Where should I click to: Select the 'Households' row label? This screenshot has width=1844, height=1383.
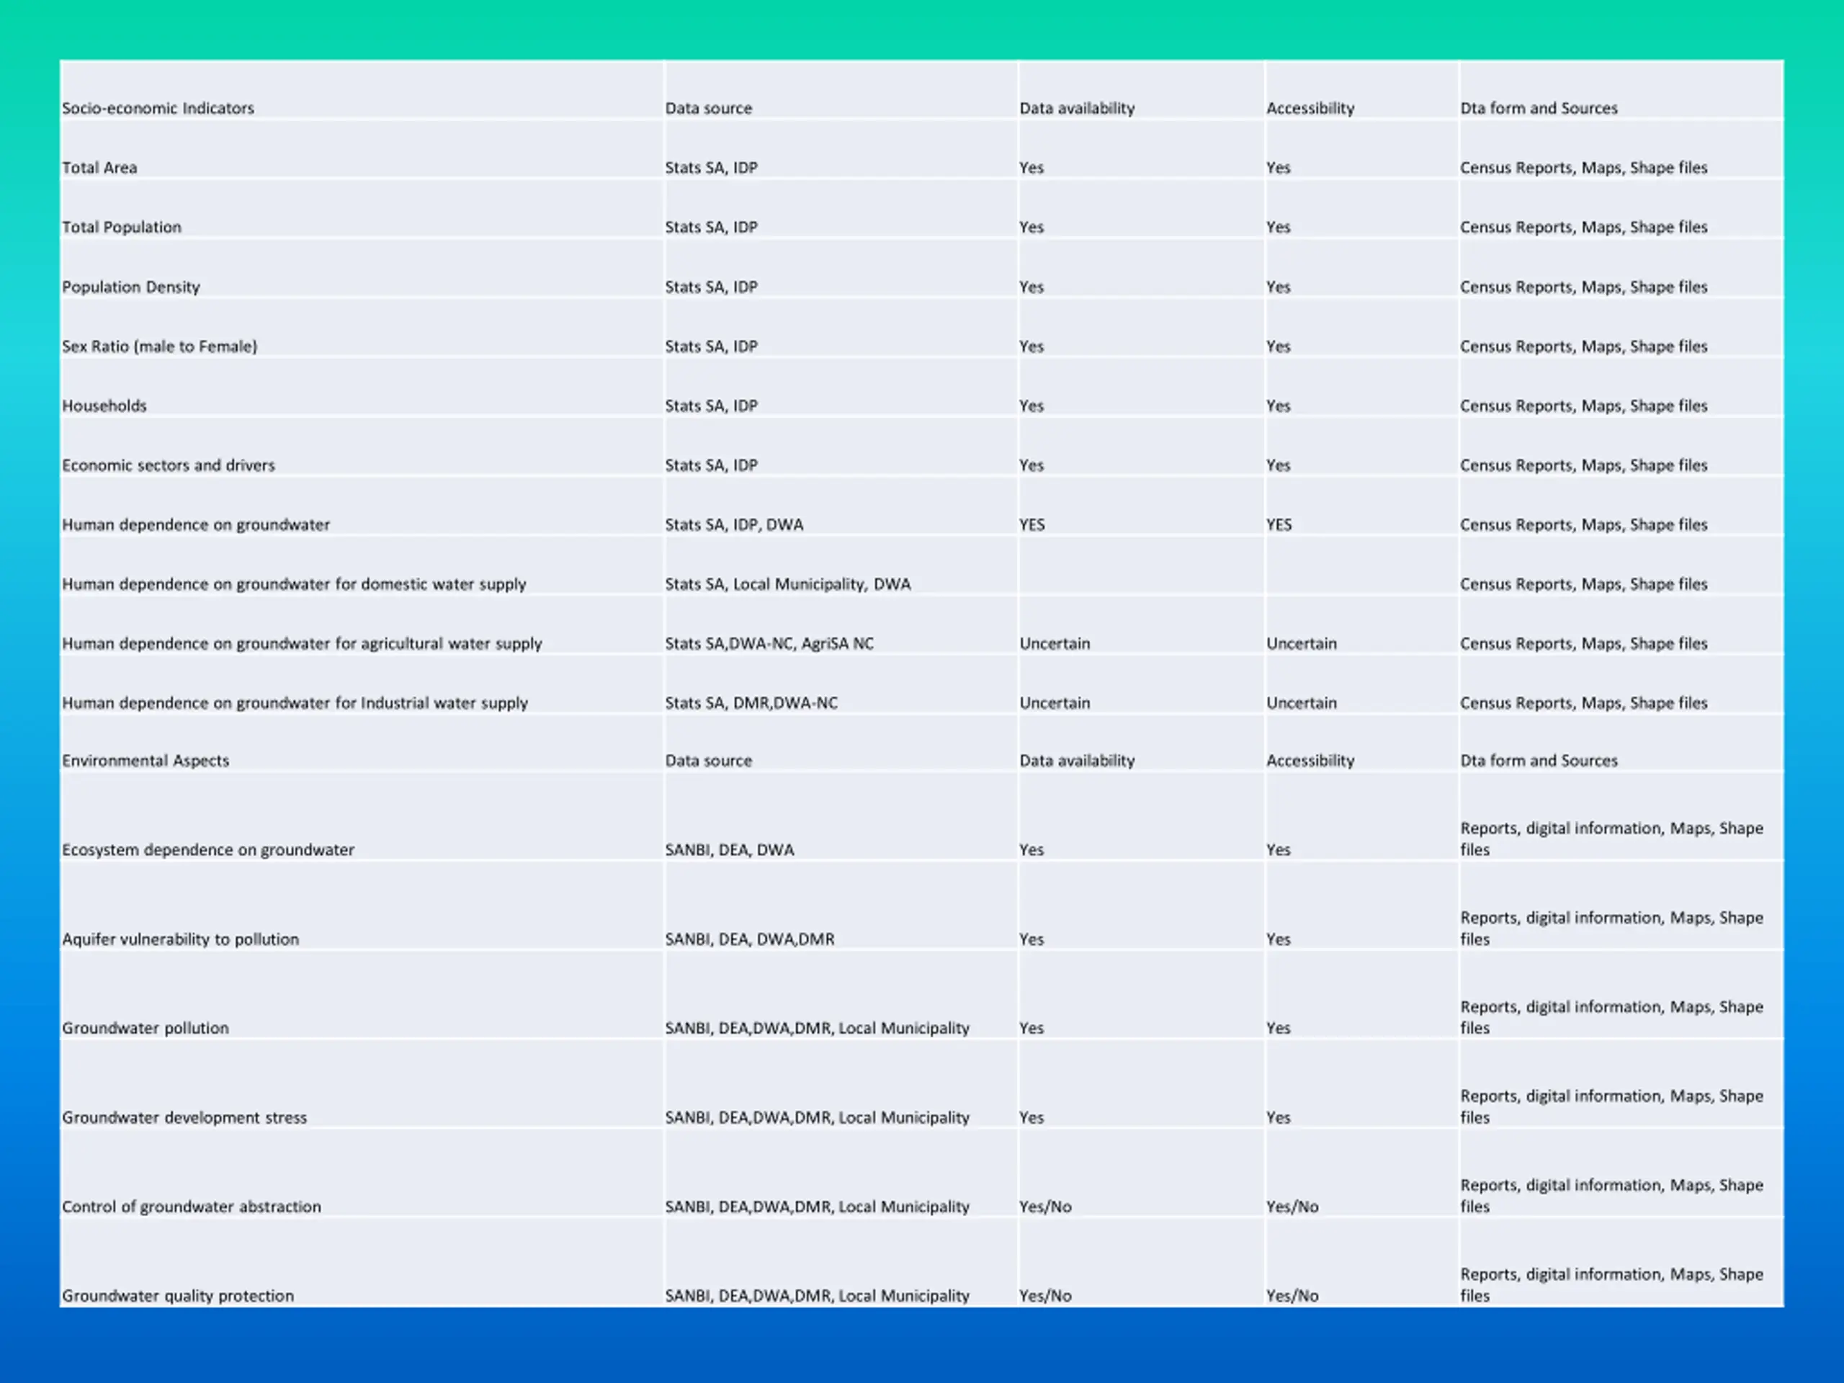[104, 406]
